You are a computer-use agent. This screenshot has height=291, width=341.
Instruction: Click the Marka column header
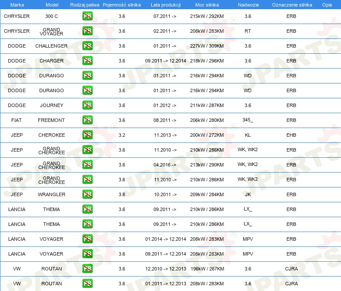(17, 5)
